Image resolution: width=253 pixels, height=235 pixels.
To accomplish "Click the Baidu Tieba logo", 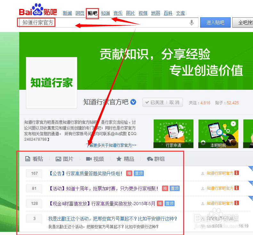I will coord(38,10).
